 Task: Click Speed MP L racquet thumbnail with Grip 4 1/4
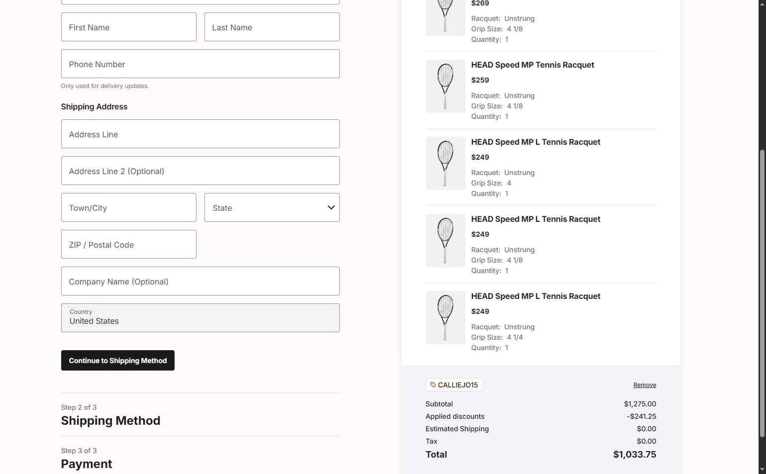click(445, 317)
